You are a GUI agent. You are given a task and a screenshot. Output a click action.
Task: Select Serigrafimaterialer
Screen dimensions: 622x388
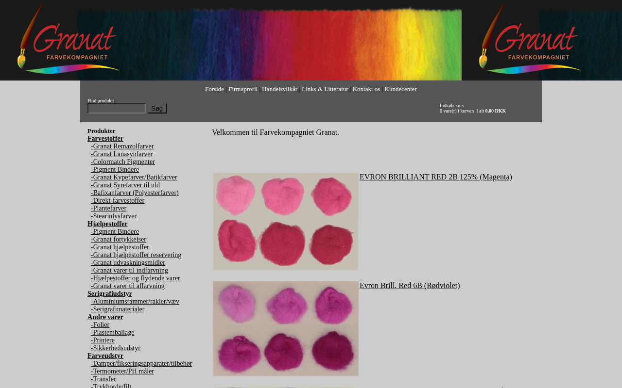pos(118,309)
